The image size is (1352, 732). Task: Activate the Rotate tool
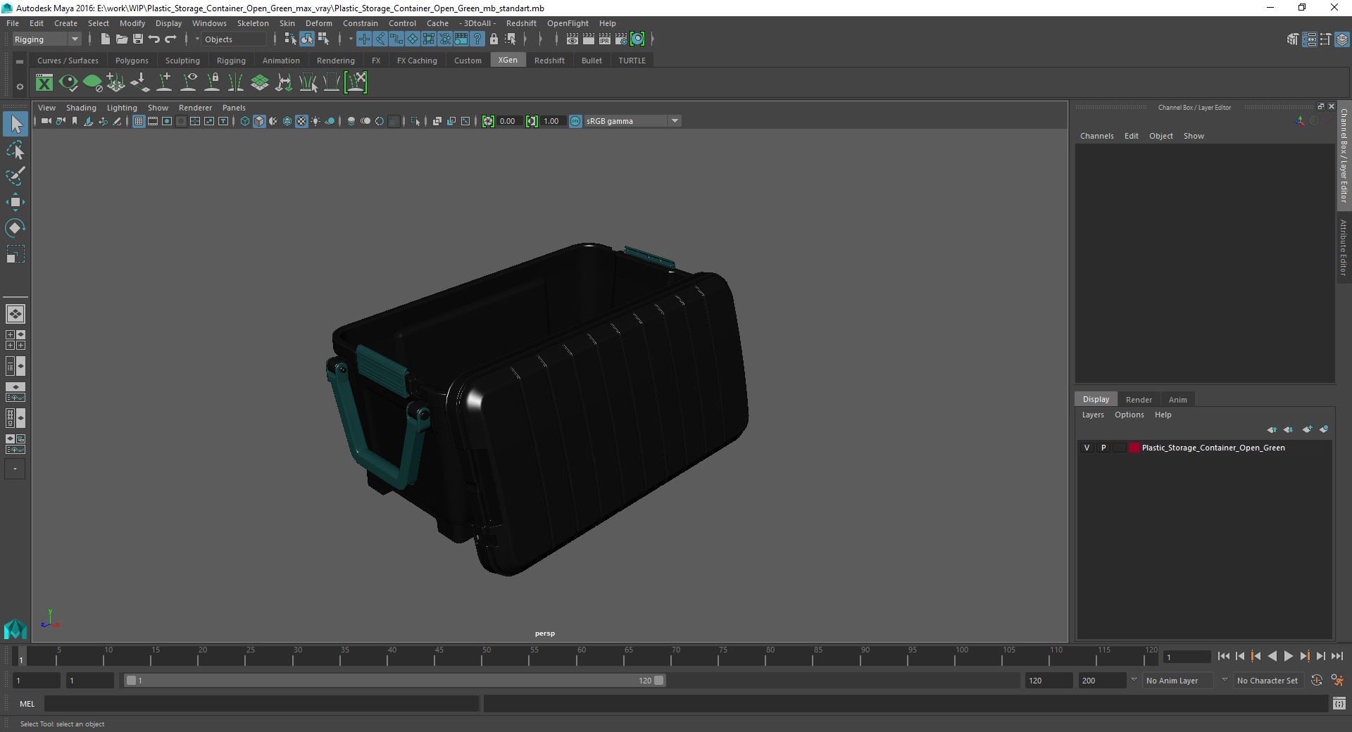coord(15,227)
